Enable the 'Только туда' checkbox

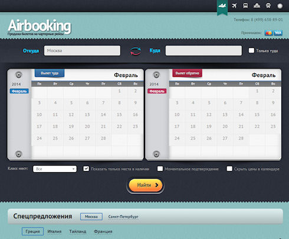251,50
